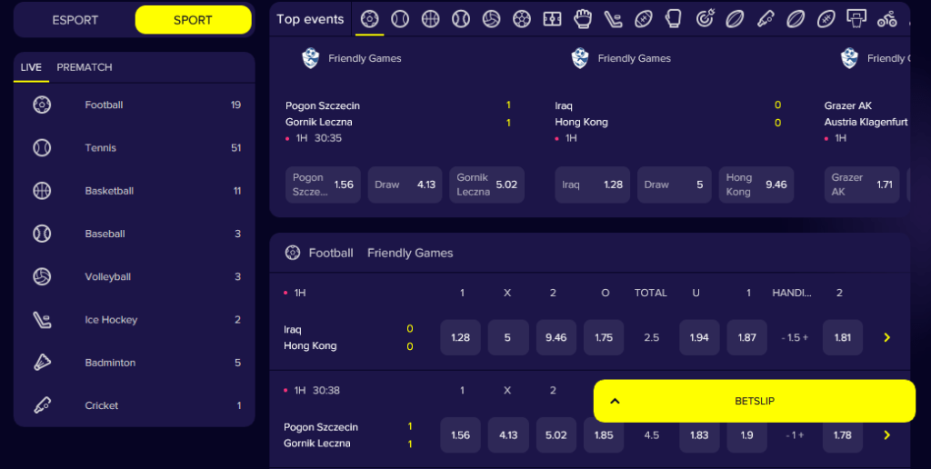The width and height of the screenshot is (931, 469).
Task: Select handicap 1.87 odds in Iraq row
Action: pos(747,338)
